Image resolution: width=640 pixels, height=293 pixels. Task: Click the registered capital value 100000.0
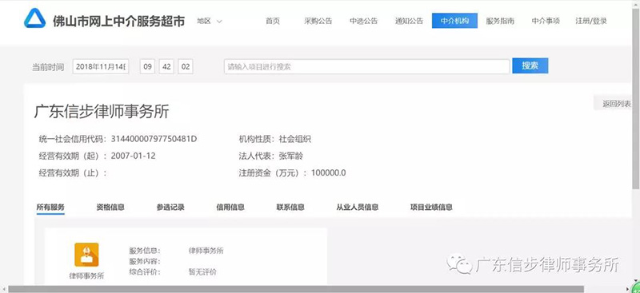tap(328, 172)
